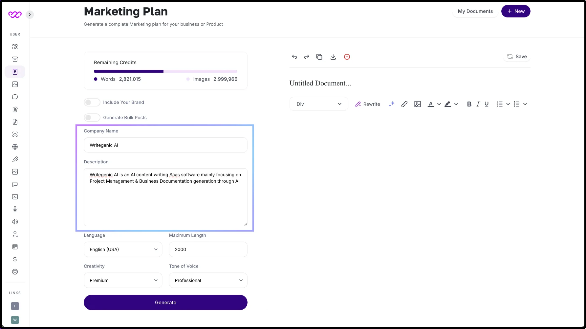The image size is (586, 329).
Task: Toggle italic formatting
Action: (478, 104)
